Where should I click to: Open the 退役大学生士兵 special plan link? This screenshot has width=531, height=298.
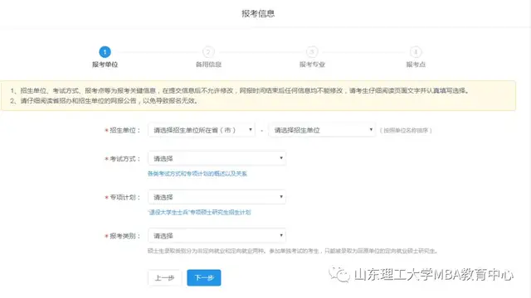click(199, 212)
